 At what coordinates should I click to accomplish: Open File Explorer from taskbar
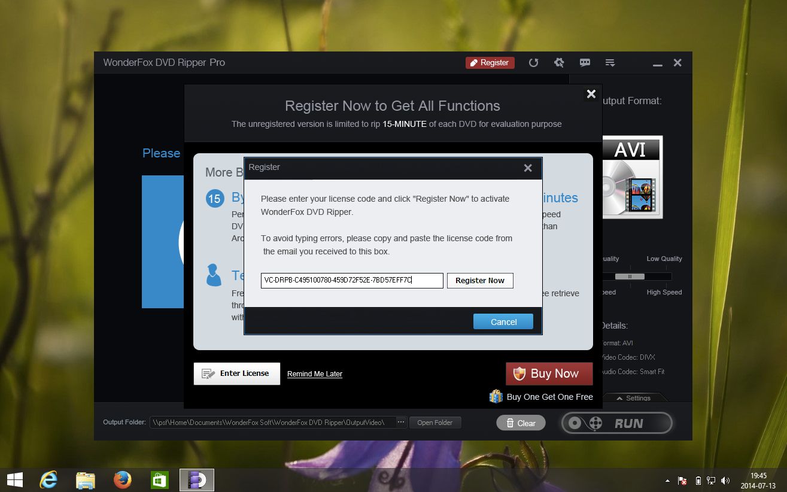[86, 479]
